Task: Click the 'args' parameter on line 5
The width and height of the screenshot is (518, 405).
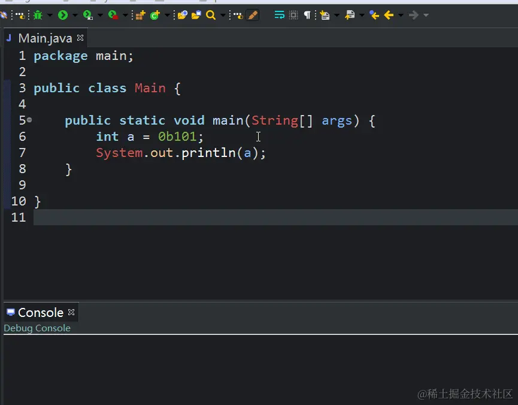Action: point(337,121)
